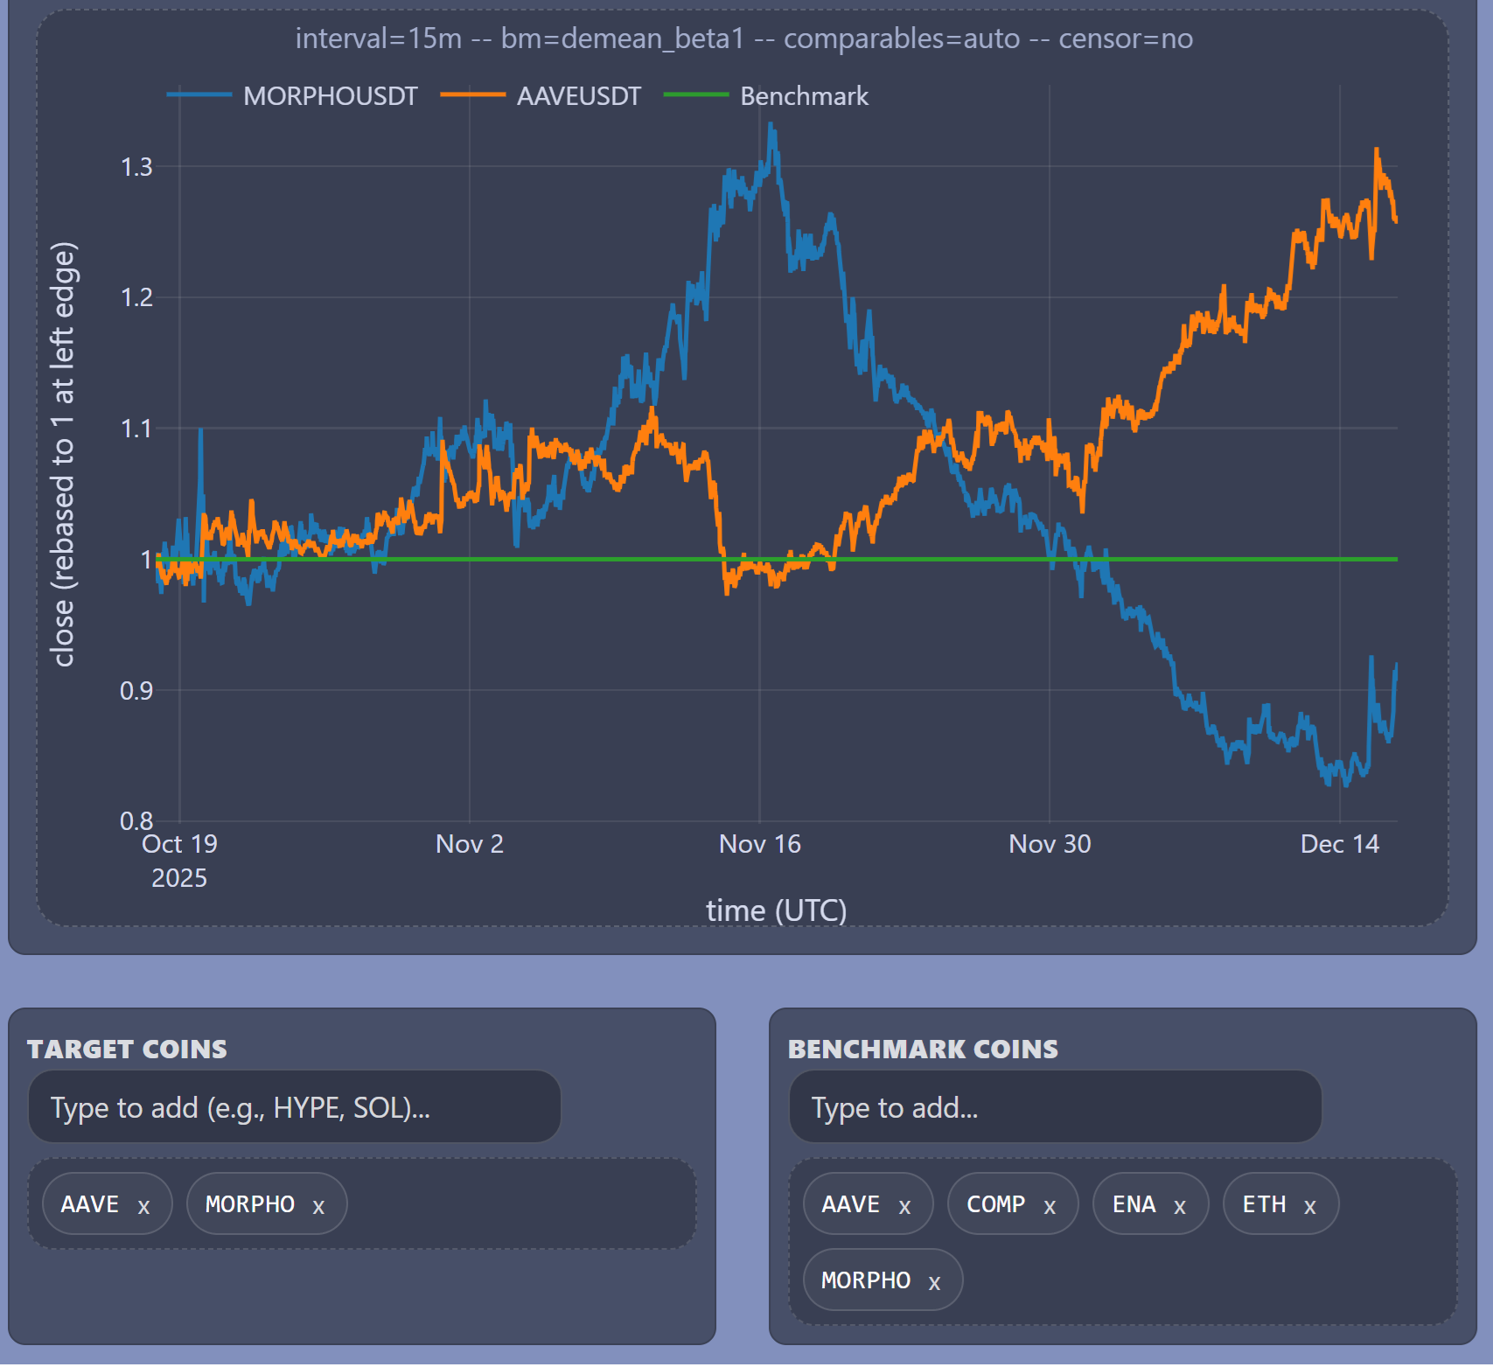
Task: Remove ENA from benchmark coins
Action: point(1179,1207)
